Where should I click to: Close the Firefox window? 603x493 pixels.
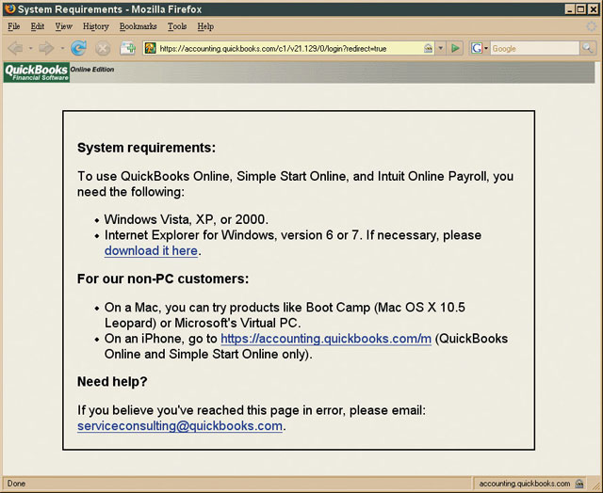click(593, 8)
